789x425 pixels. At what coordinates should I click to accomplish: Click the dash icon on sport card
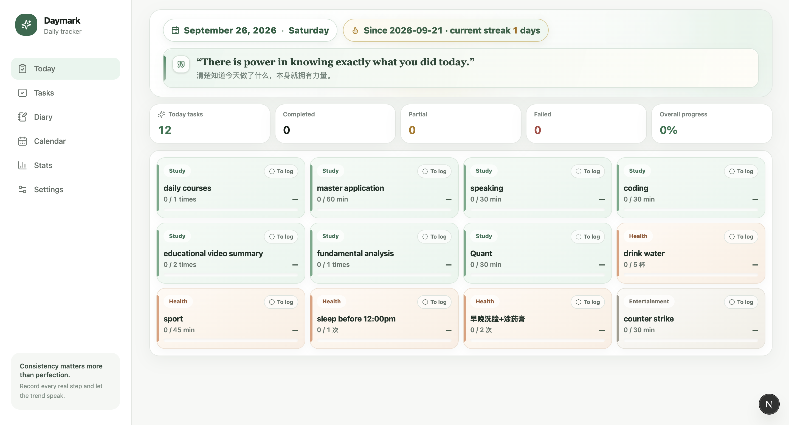[x=295, y=330]
